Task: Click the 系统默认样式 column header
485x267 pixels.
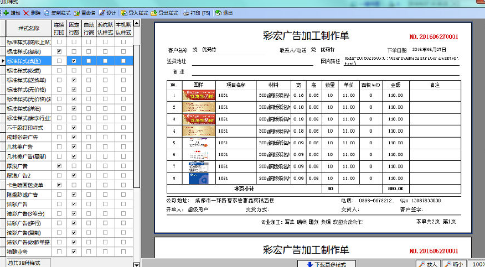Action: (105, 28)
